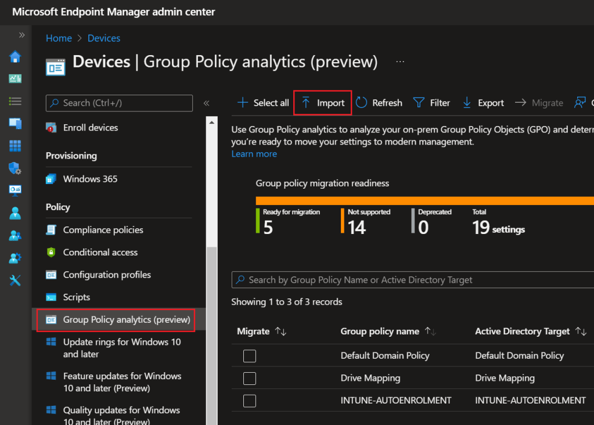Viewport: 594px width, 425px height.
Task: Open Users icon in left rail
Action: pos(15,213)
